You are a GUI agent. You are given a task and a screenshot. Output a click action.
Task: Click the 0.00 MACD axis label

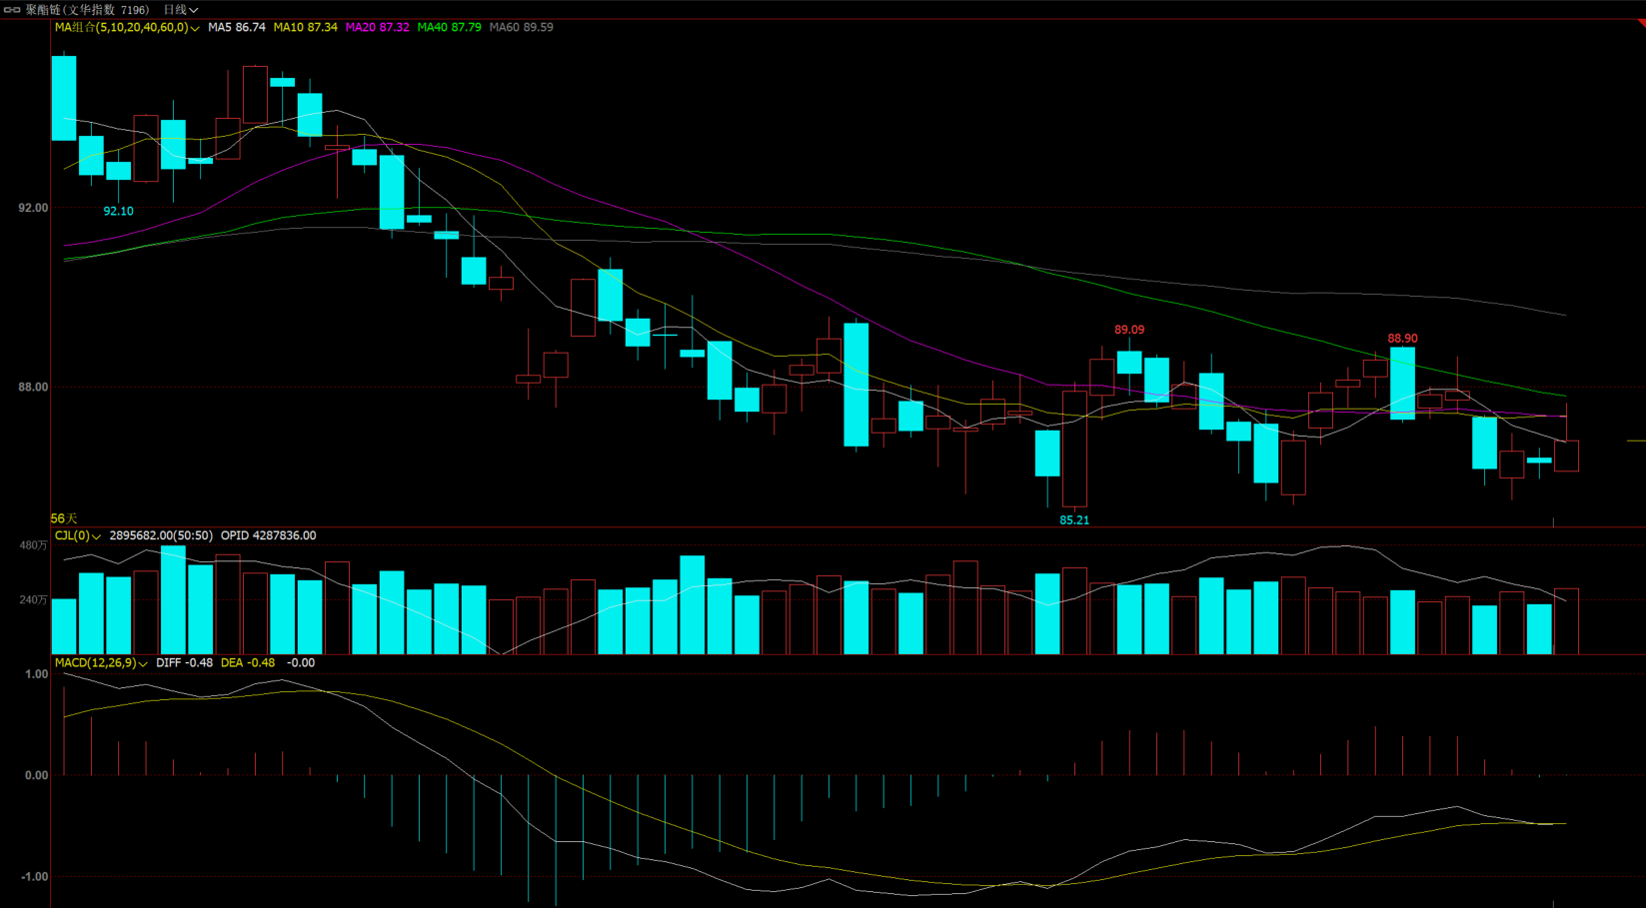tap(36, 776)
